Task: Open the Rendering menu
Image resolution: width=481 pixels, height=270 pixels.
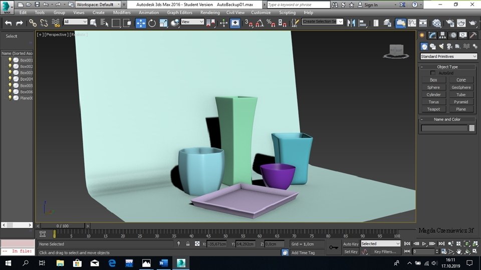Action: click(210, 12)
